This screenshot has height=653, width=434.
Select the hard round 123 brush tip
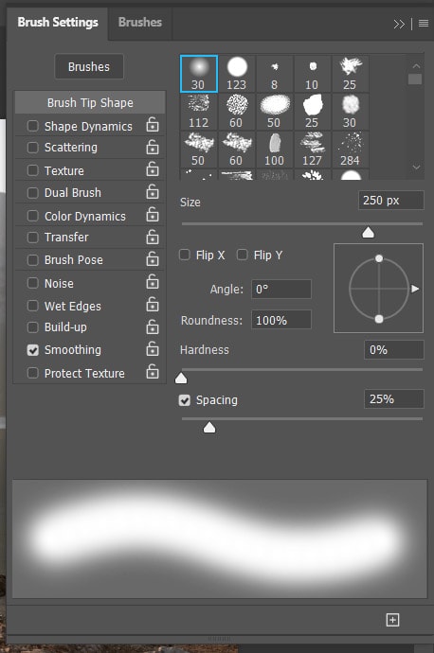236,74
